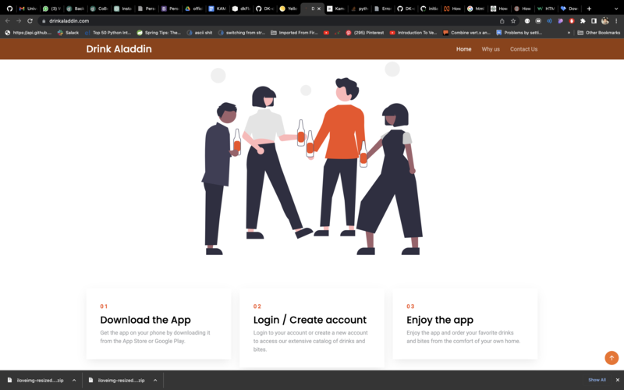Click the browser back arrow
The height and width of the screenshot is (390, 624).
click(x=8, y=21)
